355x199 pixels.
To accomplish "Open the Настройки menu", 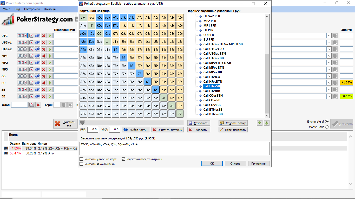I will (x=32, y=9).
